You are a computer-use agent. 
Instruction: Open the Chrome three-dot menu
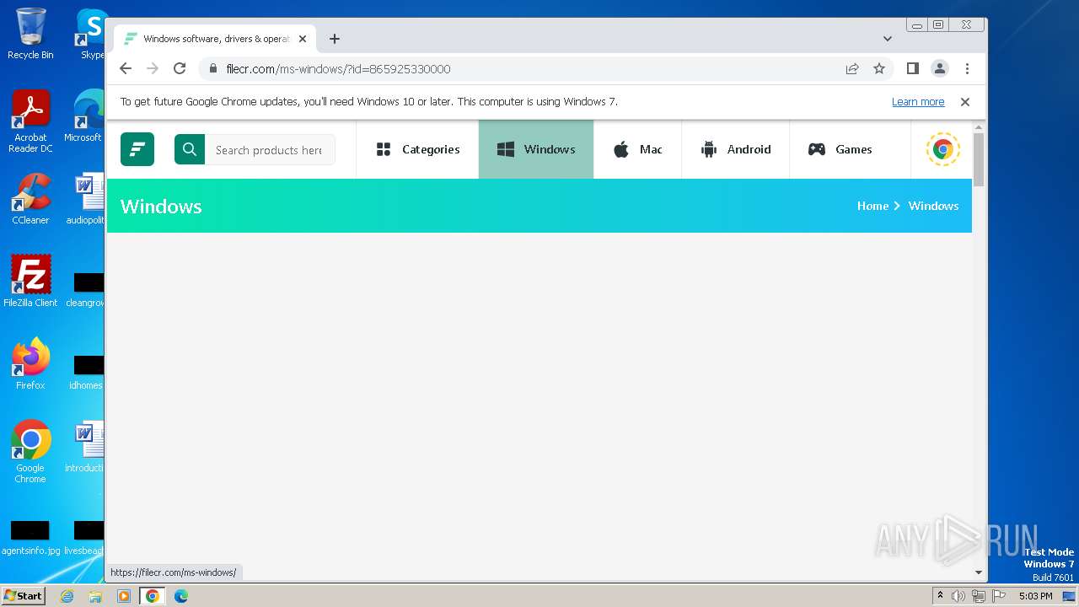point(967,68)
